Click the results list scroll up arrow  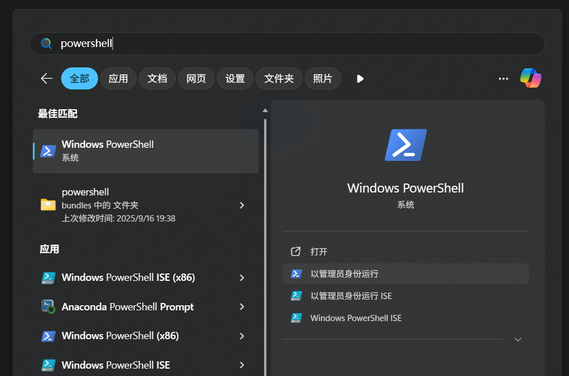(x=265, y=110)
